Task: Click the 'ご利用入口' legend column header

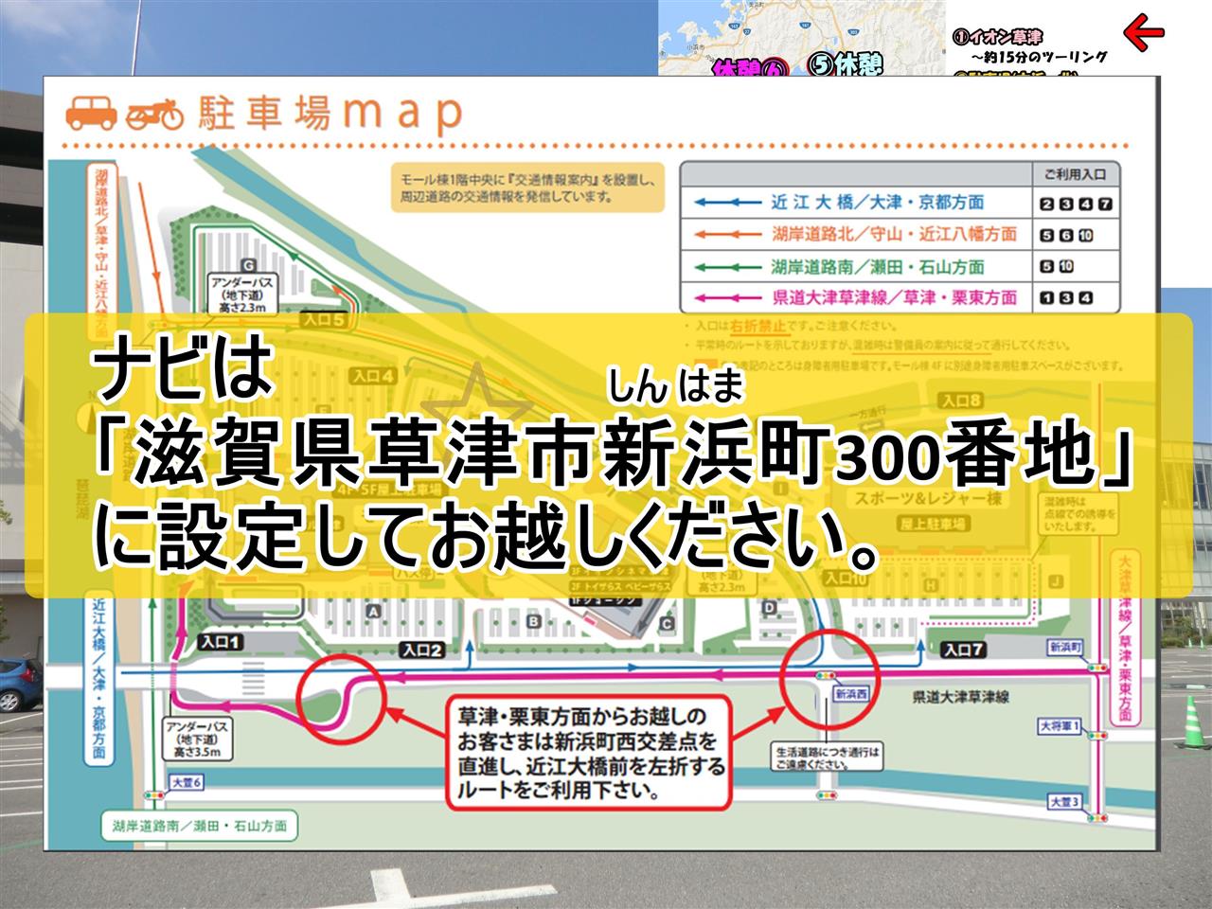Action: coord(1075,174)
